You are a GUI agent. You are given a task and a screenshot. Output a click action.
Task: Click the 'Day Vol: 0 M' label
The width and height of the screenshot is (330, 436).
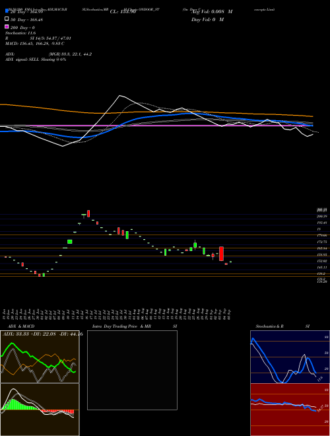(207, 20)
